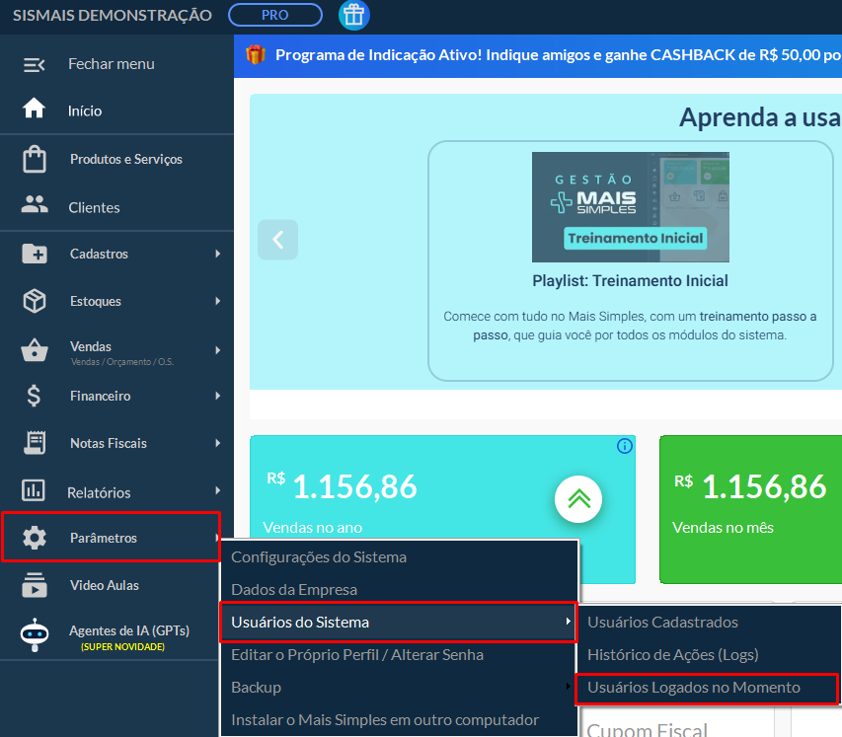Click the green double-chevron up button
The image size is (842, 737).
tap(578, 499)
